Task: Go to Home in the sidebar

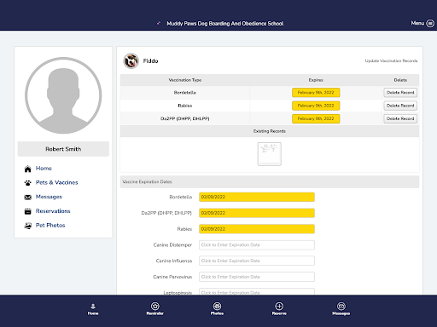Action: point(44,169)
